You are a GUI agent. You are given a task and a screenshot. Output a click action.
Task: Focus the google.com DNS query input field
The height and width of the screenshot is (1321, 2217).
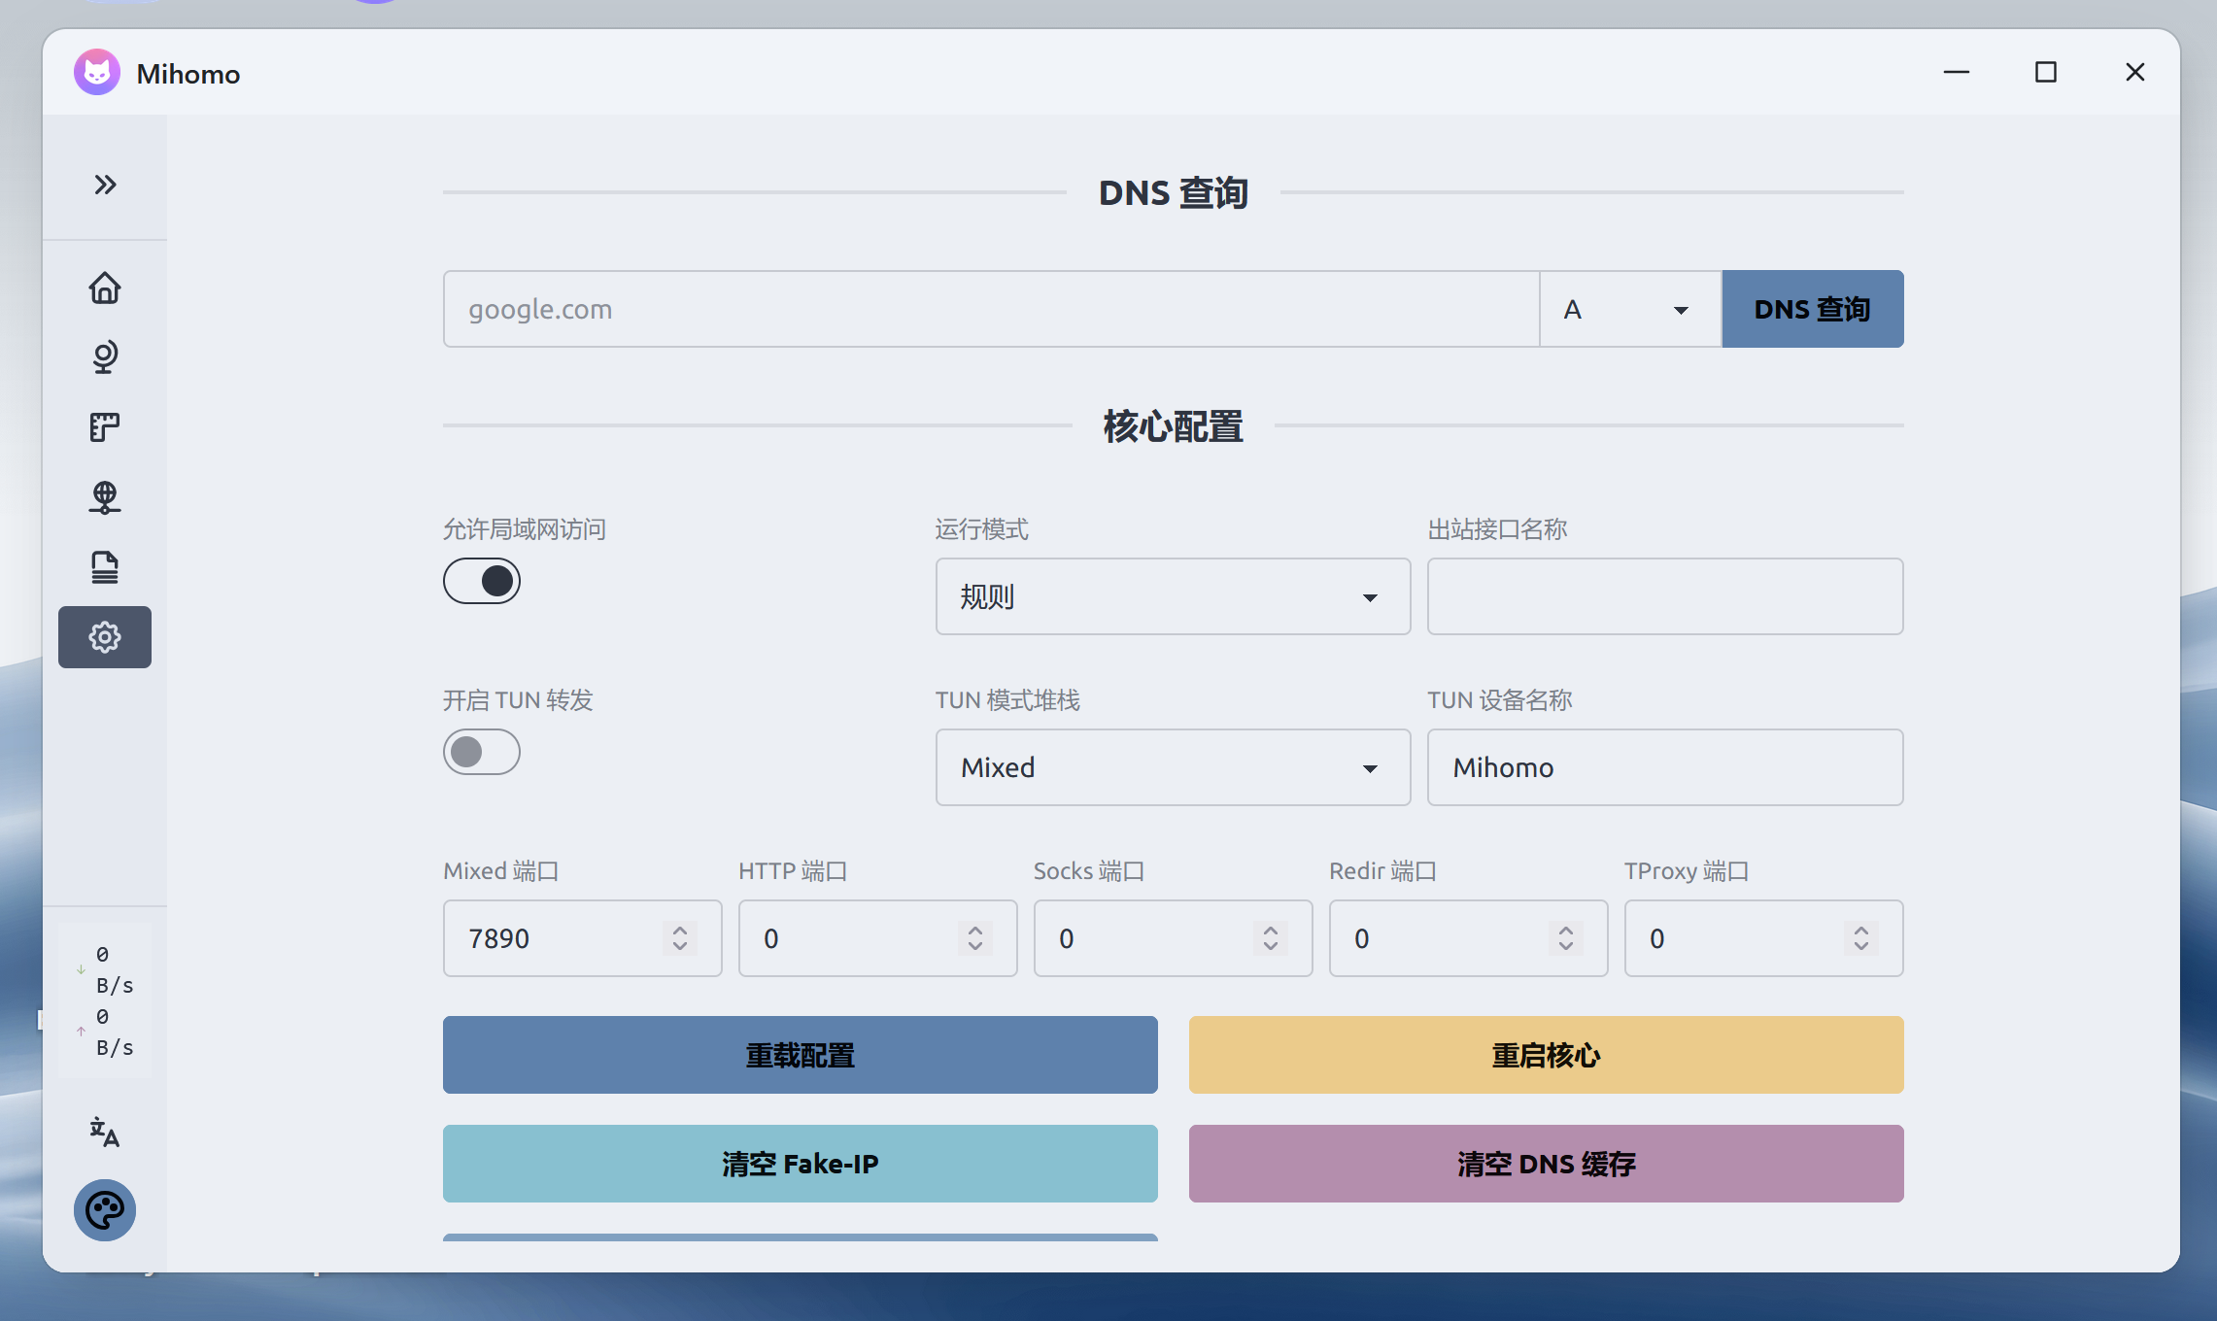point(991,309)
